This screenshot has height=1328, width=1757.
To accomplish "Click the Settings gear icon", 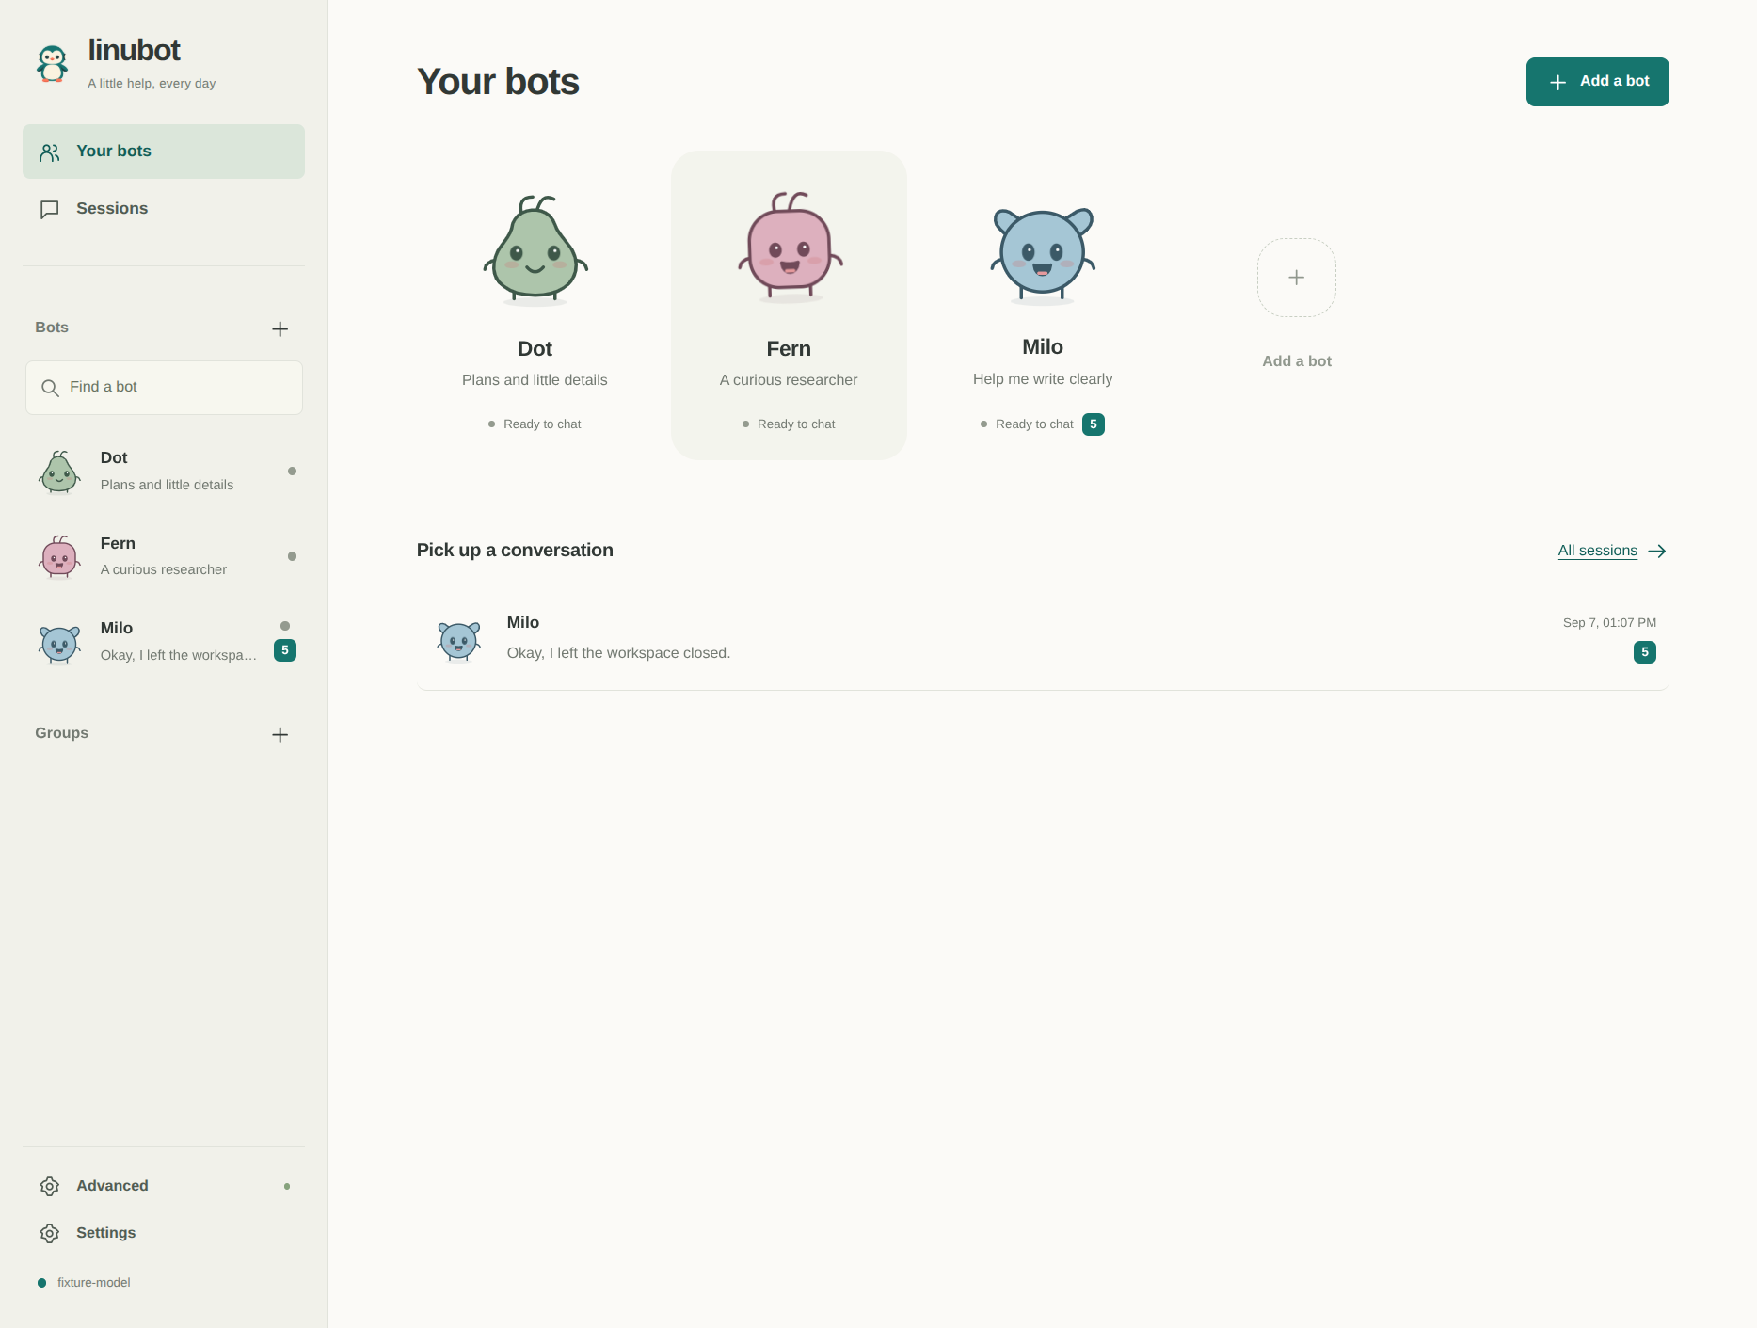I will [x=50, y=1233].
